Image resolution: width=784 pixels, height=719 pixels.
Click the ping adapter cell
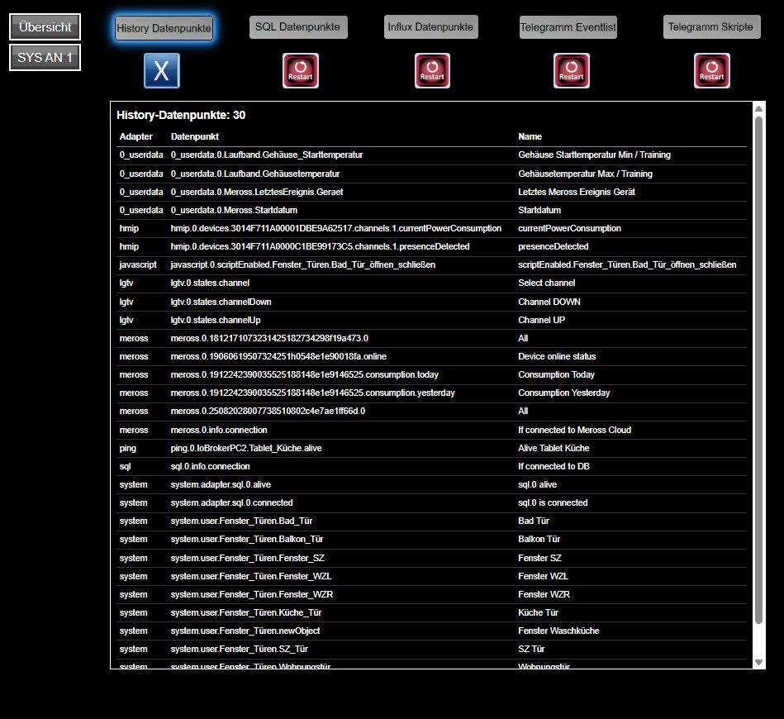[x=127, y=448]
